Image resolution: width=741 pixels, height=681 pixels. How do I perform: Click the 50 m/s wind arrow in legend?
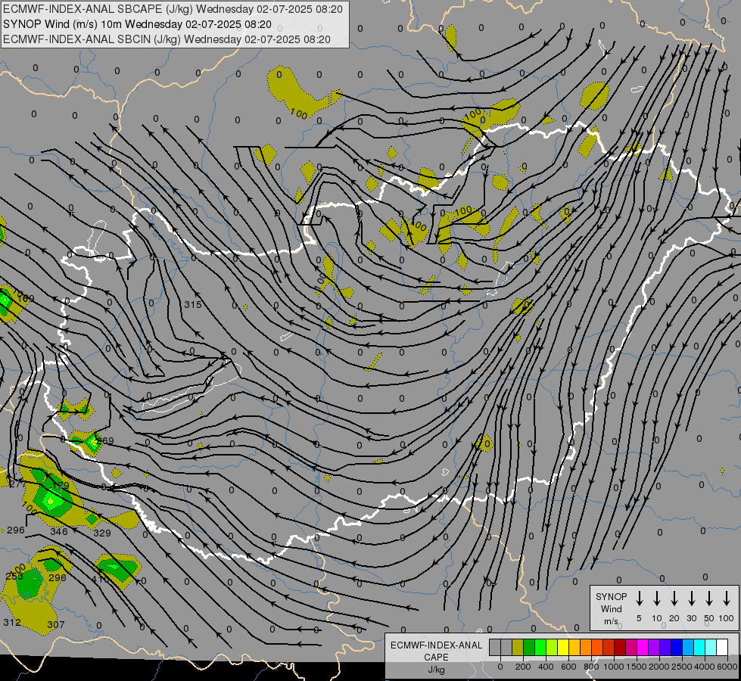709,598
